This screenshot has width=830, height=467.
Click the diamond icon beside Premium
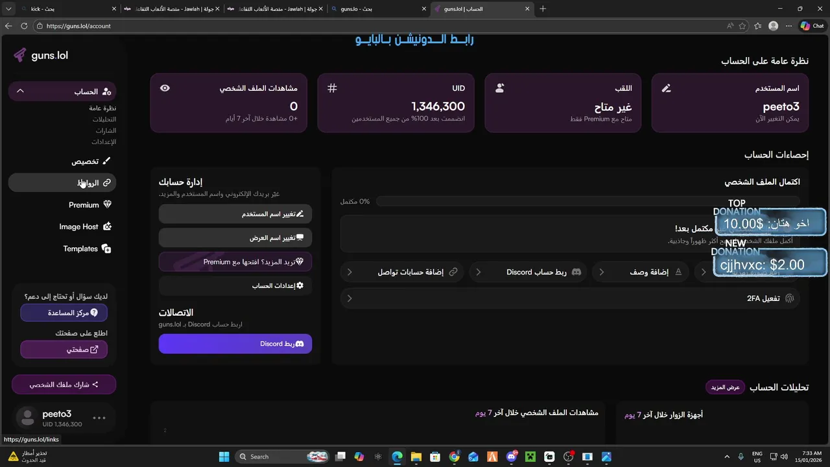(x=107, y=205)
